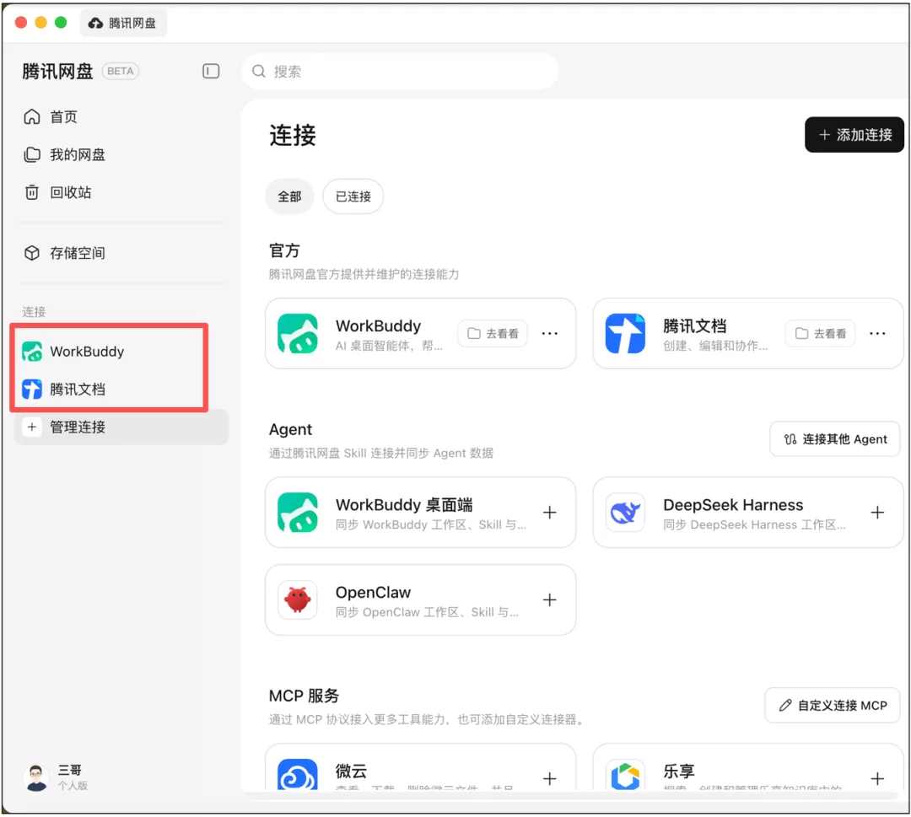Click the 官方 section heading

pyautogui.click(x=284, y=250)
